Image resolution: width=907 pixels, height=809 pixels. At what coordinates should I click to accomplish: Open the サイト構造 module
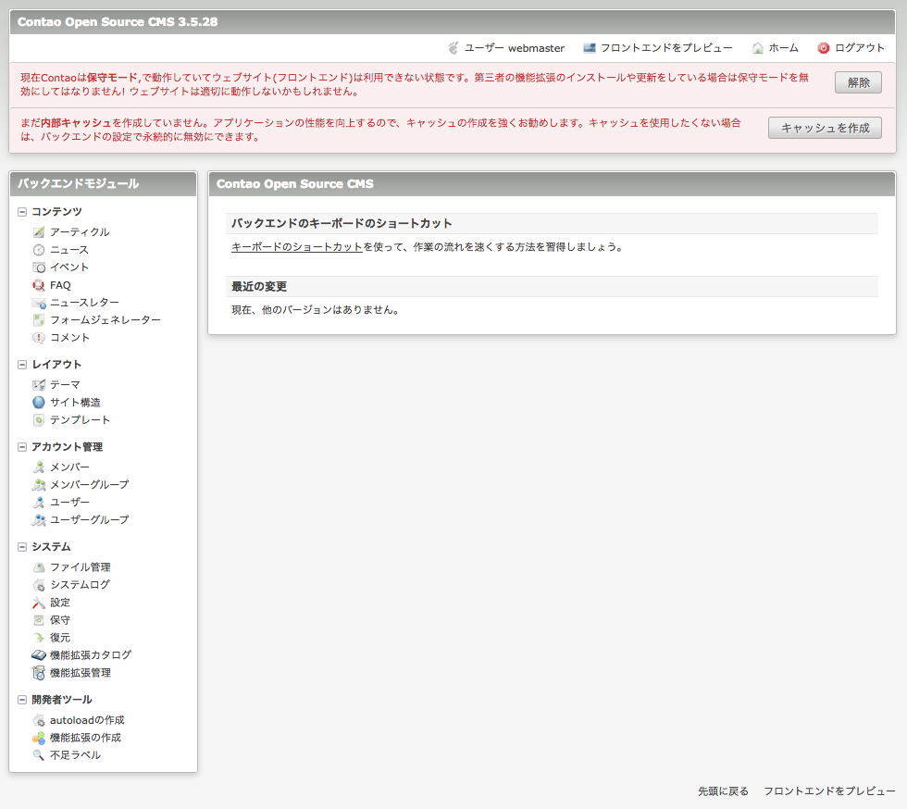(75, 402)
